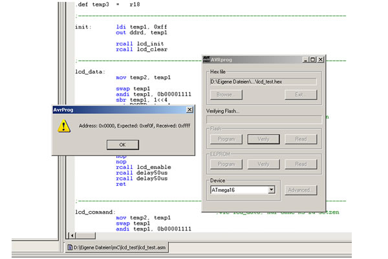Click the 'rcall lcd_enable' code line
The image size is (388, 259).
coord(144,167)
